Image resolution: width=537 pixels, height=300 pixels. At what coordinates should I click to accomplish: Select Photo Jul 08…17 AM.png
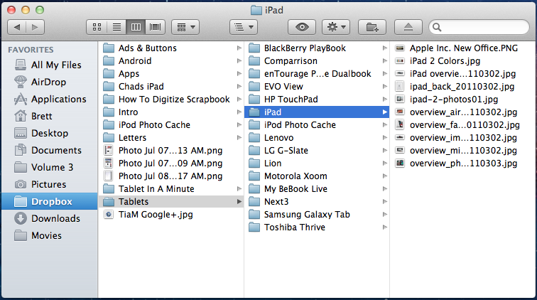171,176
